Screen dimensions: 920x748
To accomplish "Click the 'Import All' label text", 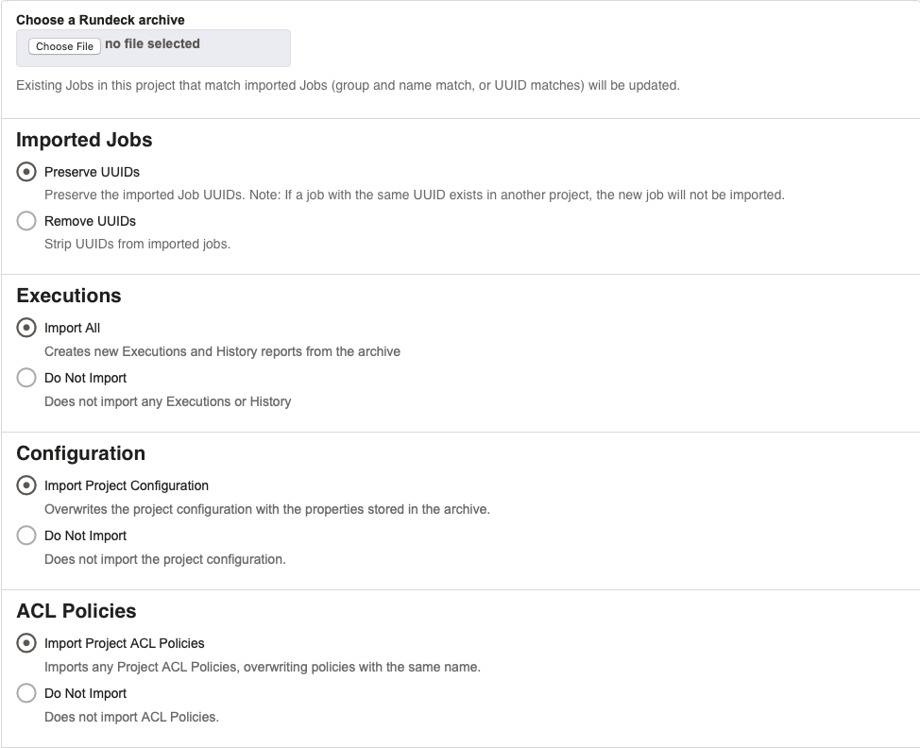I will 72,329.
